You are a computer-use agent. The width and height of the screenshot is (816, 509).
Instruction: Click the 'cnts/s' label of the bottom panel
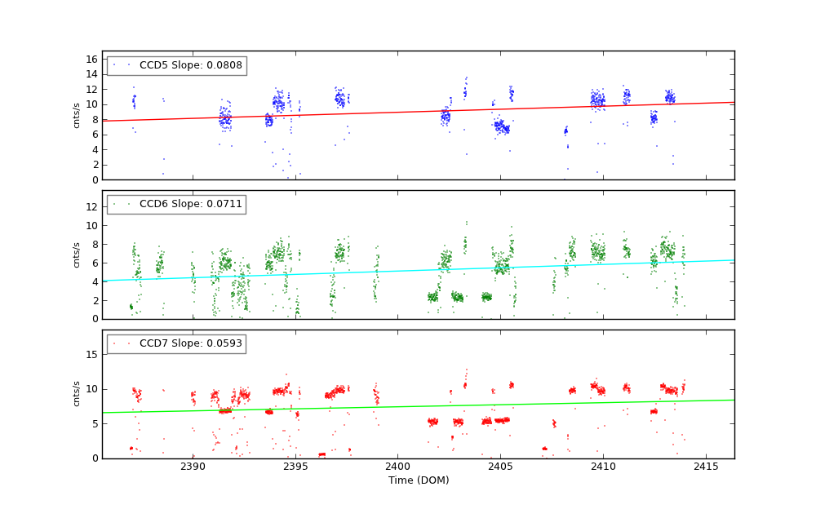(77, 394)
